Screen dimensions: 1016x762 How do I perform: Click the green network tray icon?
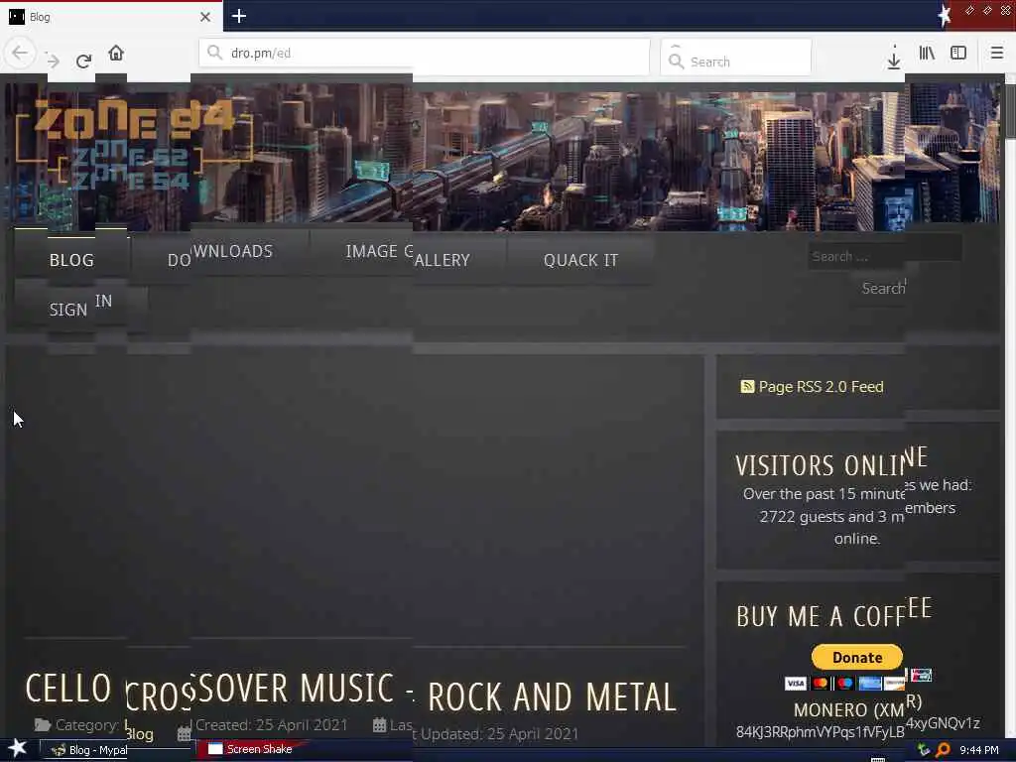924,750
